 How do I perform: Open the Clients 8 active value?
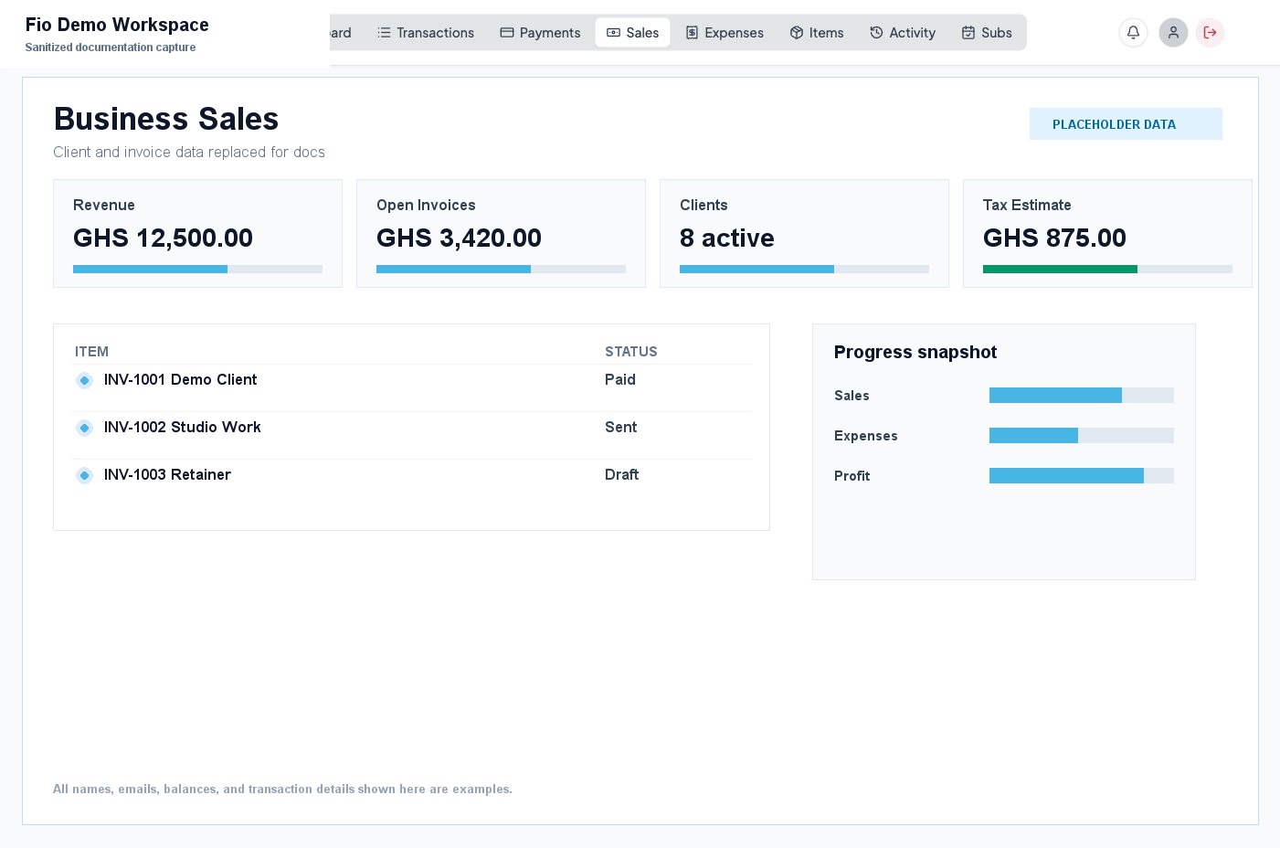click(727, 238)
